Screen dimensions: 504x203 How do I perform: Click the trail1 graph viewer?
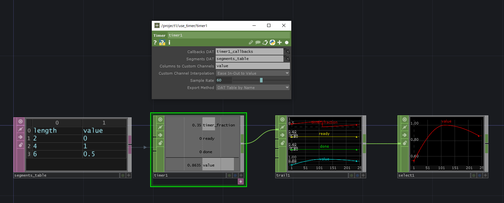(325, 144)
